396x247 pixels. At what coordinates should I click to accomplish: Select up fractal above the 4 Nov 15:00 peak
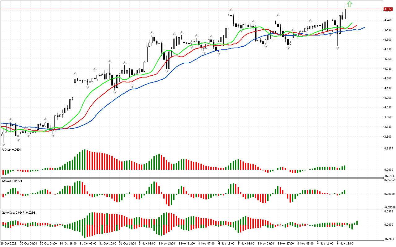click(231, 10)
